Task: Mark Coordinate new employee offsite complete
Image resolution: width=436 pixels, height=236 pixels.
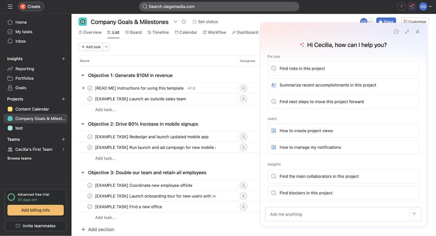Action: click(90, 185)
